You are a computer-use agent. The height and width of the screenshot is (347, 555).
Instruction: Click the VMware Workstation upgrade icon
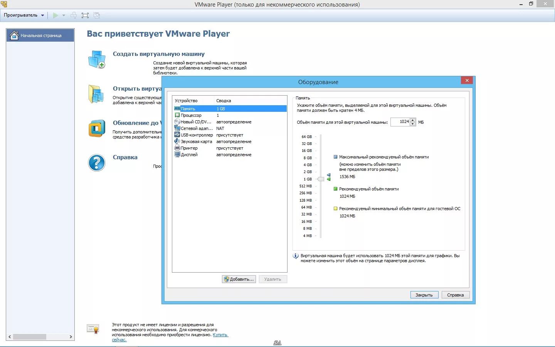click(x=97, y=128)
